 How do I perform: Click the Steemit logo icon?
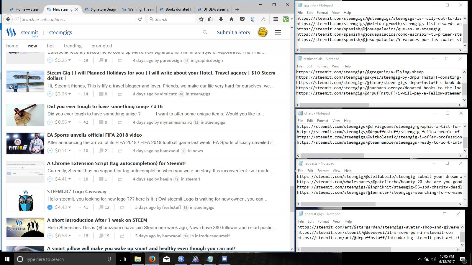click(x=11, y=32)
